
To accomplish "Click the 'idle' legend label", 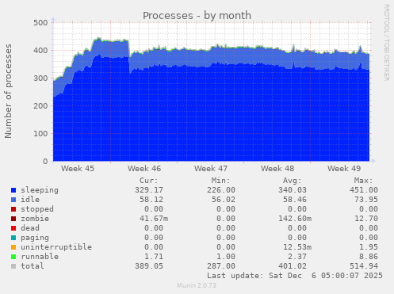I will [30, 200].
